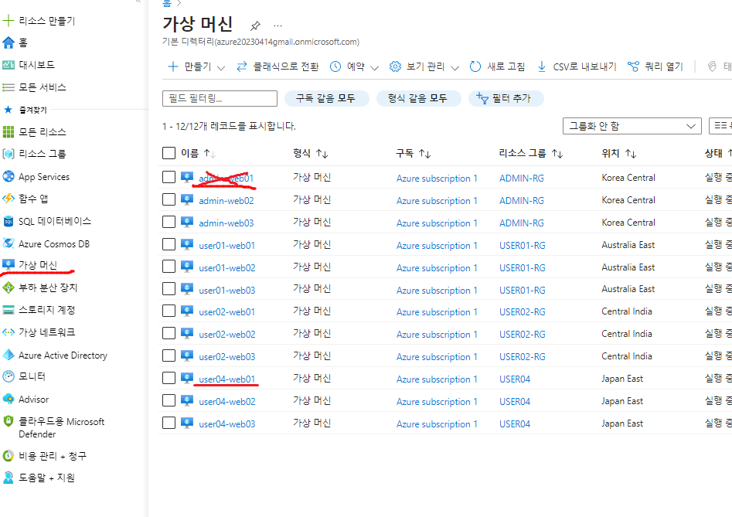Click the All resources grid icon
Viewport: 732px width, 517px height.
(9, 132)
